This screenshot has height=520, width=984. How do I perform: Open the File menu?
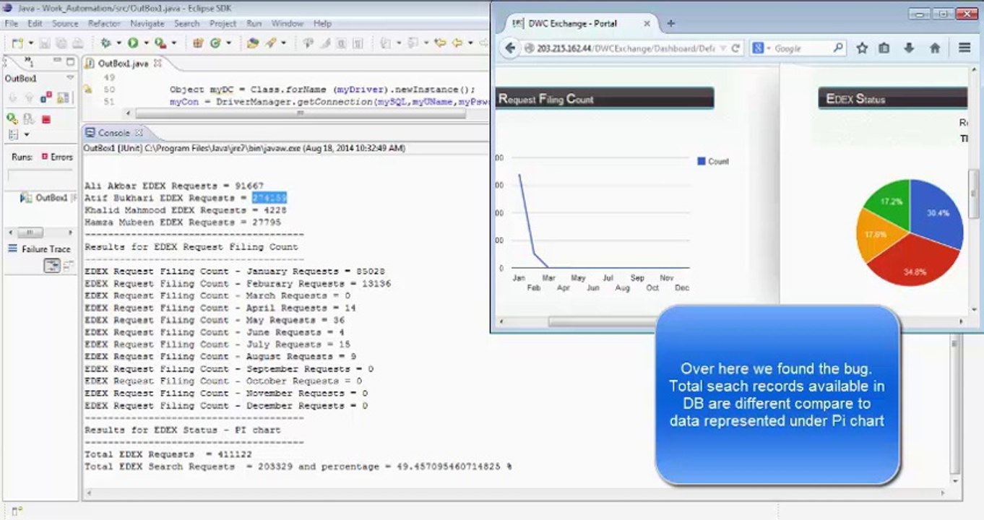[x=12, y=24]
